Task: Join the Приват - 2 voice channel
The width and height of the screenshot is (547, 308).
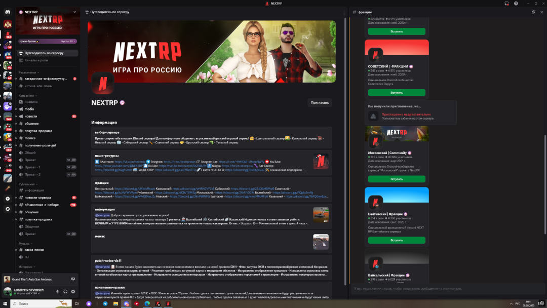Action: click(48, 174)
